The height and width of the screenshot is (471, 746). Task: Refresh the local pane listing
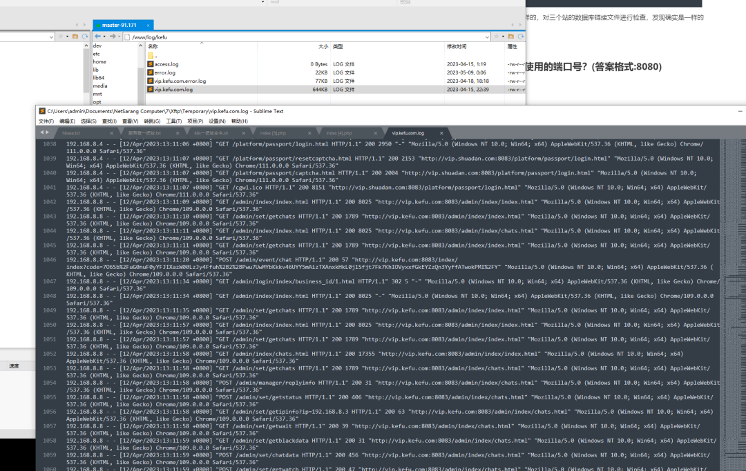click(85, 37)
